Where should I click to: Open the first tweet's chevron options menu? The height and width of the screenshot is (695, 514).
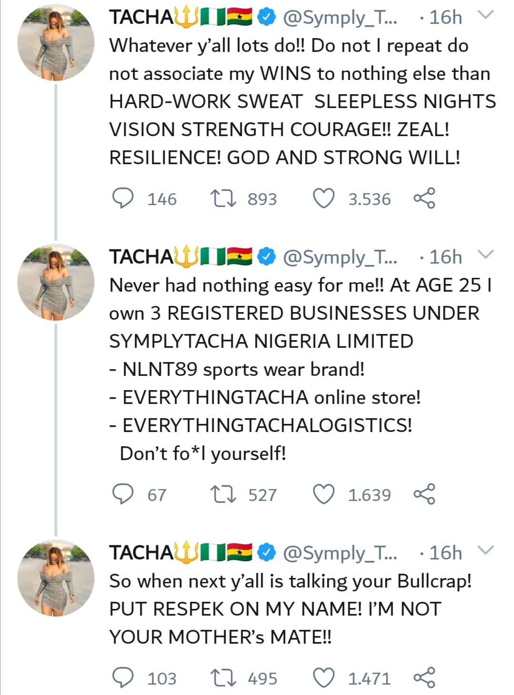[x=485, y=16]
